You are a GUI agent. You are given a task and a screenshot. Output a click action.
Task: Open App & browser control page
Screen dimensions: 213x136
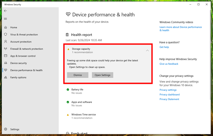click(23, 56)
